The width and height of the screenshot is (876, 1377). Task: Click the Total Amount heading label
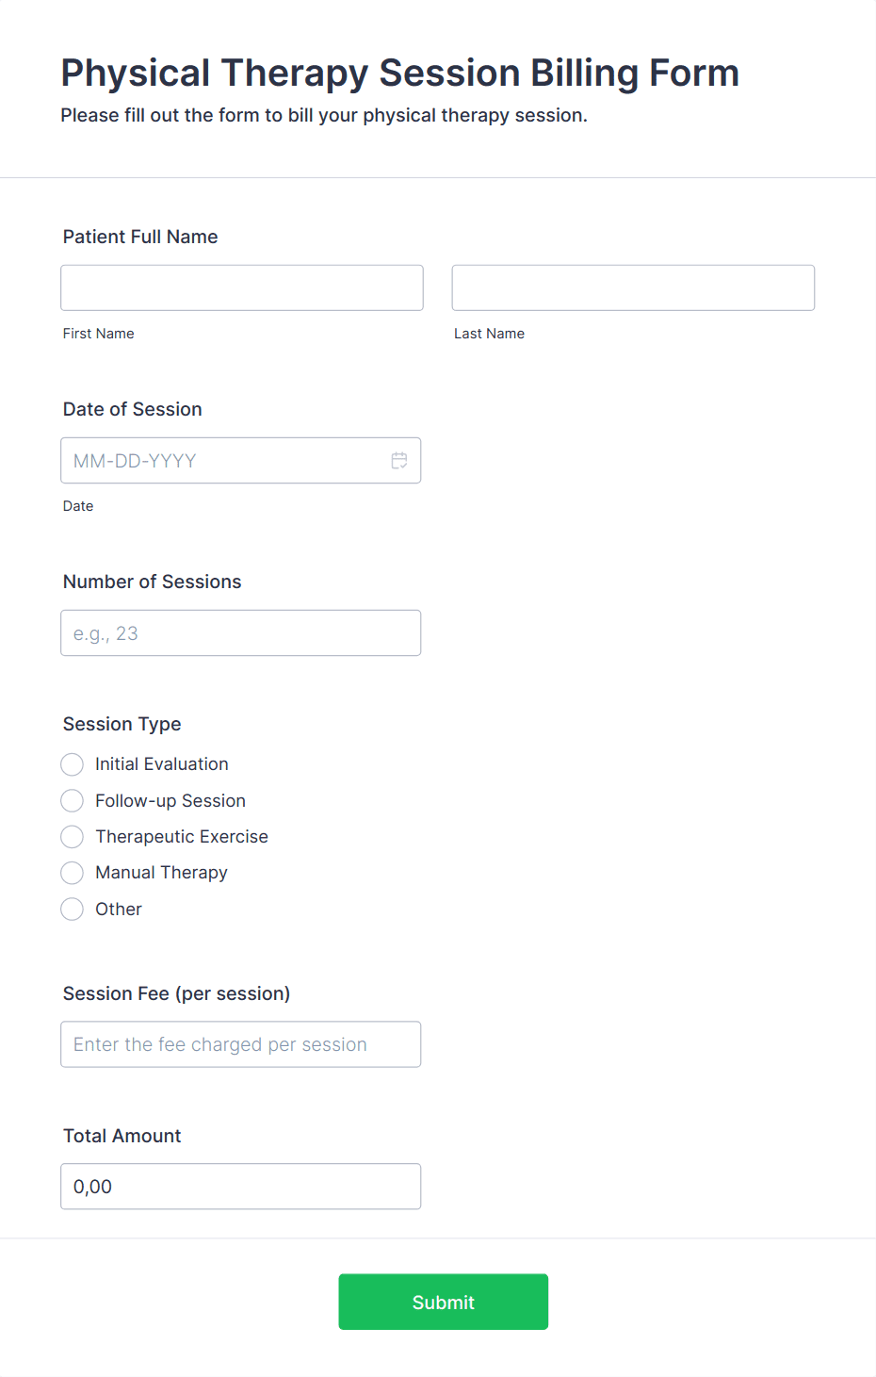(x=122, y=1136)
